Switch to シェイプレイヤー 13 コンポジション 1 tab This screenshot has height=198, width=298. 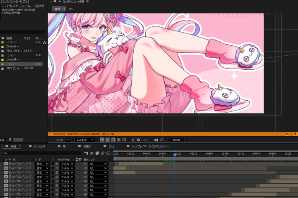(x=150, y=146)
